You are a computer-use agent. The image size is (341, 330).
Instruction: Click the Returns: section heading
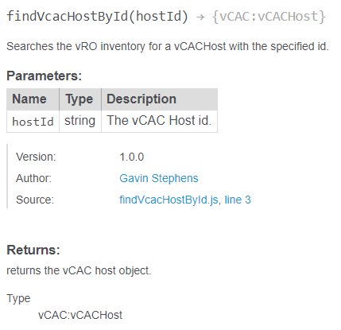tap(33, 250)
